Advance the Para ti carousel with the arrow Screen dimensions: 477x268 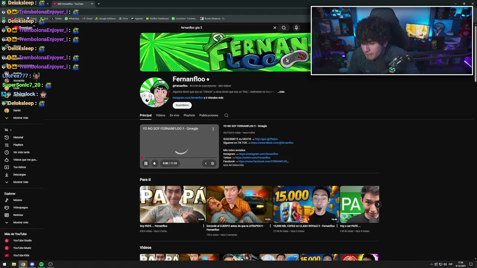(378, 204)
